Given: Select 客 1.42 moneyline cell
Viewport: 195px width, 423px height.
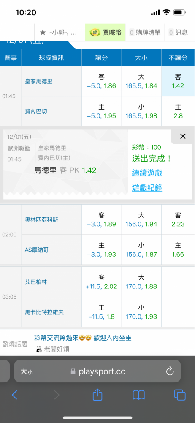Looking at the screenshot, I should 178,82.
